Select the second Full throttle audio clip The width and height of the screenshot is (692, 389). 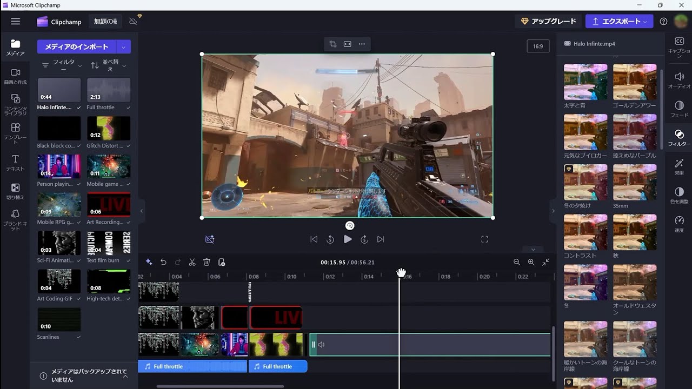[278, 366]
